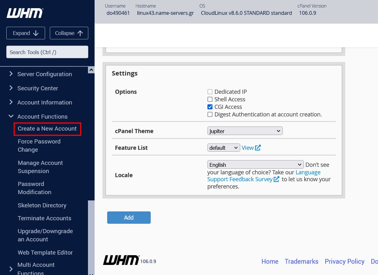Open the Trademarks footer link
Image resolution: width=378 pixels, height=275 pixels.
[x=301, y=261]
